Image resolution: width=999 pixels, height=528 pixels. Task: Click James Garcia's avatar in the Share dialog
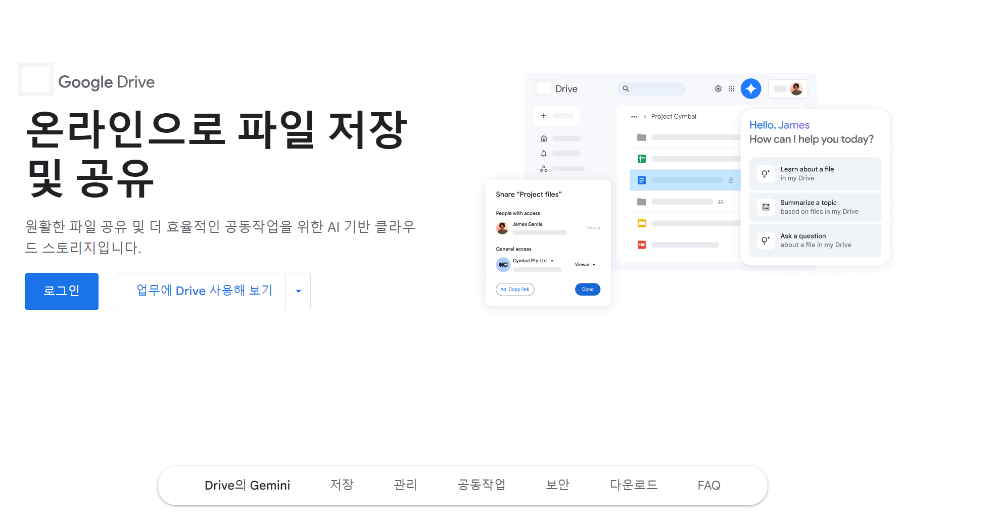tap(502, 228)
